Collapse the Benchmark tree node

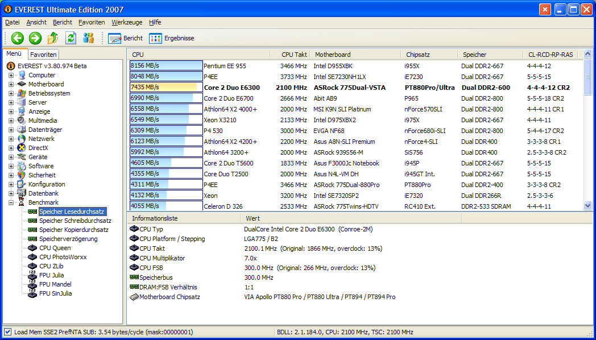[x=11, y=203]
